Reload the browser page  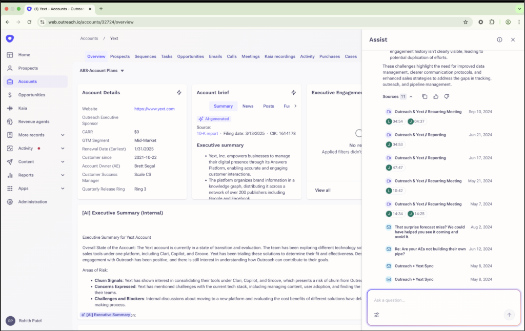[x=29, y=22]
